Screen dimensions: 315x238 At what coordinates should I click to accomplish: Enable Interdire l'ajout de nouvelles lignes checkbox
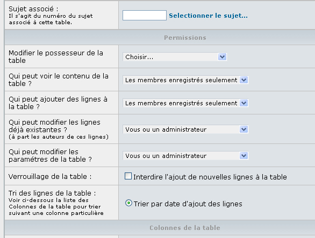128,176
